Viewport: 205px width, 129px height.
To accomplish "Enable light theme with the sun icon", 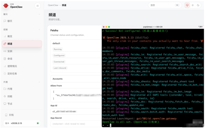I will [x=193, y=5].
